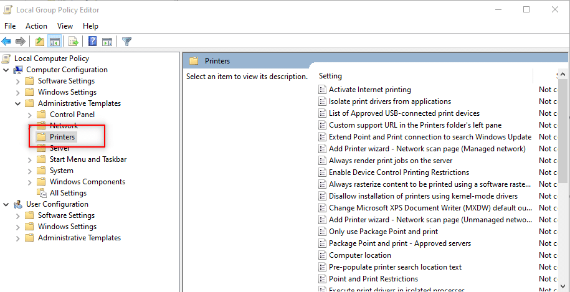Click the Filter funnel toolbar icon

click(126, 41)
